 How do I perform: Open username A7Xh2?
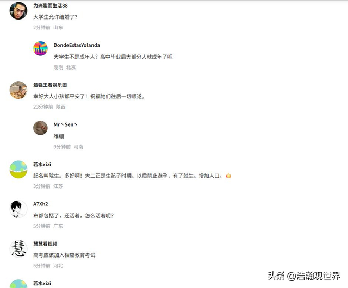[x=41, y=204]
